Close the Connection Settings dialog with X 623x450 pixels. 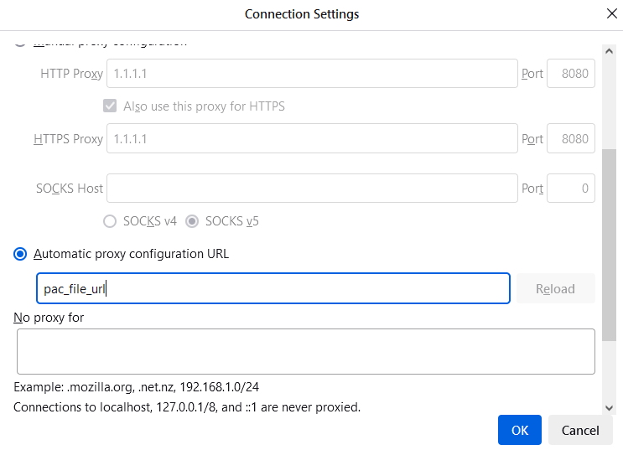[611, 13]
